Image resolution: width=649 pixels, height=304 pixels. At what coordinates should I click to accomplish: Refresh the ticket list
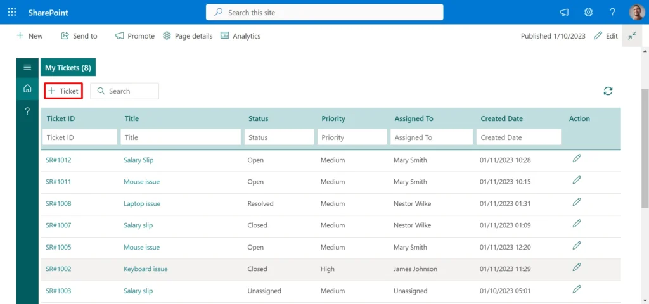tap(608, 91)
